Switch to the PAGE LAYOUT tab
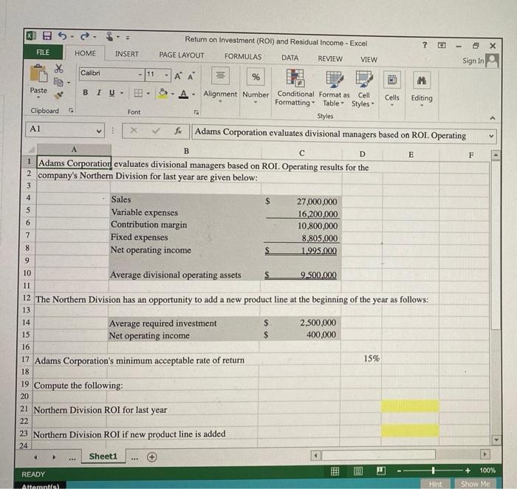517x489 pixels. pos(182,55)
